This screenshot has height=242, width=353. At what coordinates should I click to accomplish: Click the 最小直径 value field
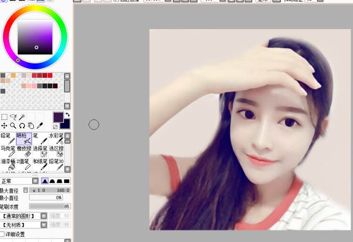click(x=46, y=198)
